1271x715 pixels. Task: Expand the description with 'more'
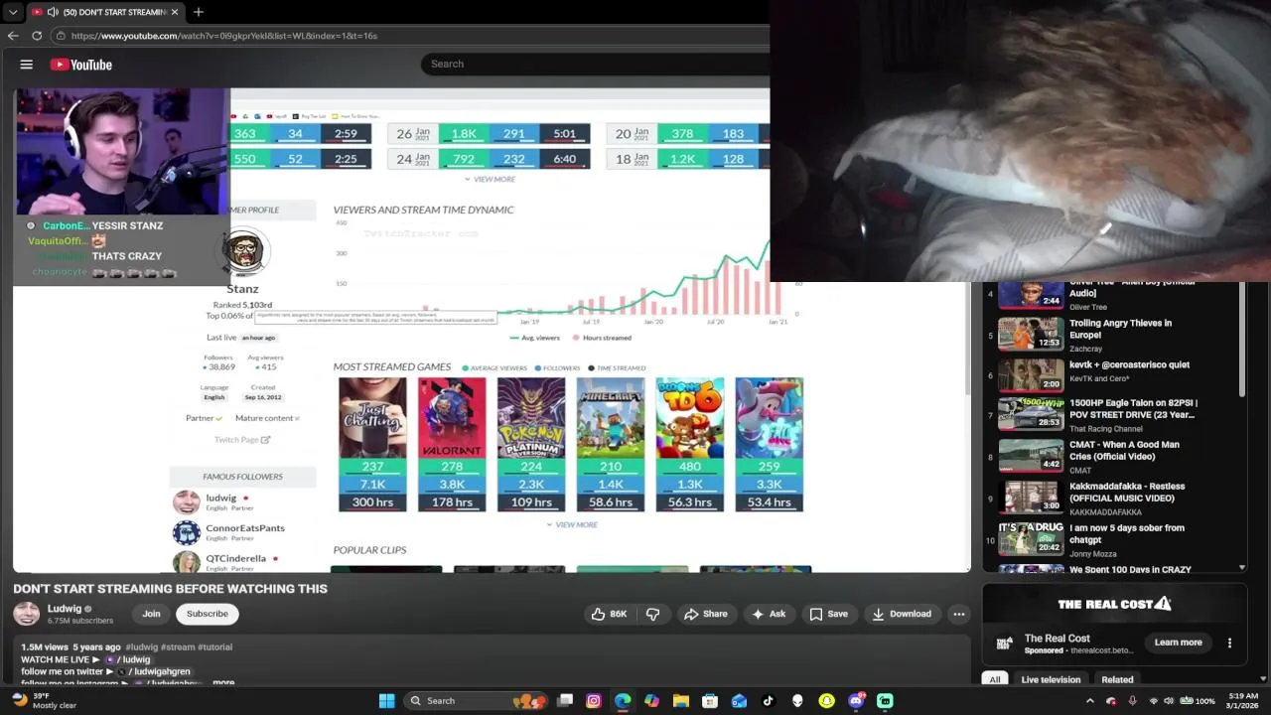coord(223,682)
